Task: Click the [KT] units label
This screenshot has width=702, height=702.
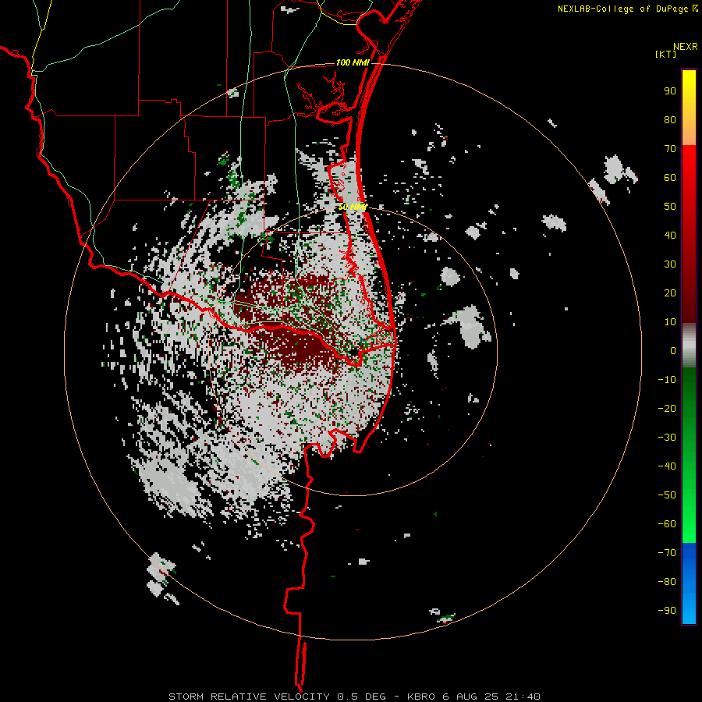Action: click(x=666, y=54)
